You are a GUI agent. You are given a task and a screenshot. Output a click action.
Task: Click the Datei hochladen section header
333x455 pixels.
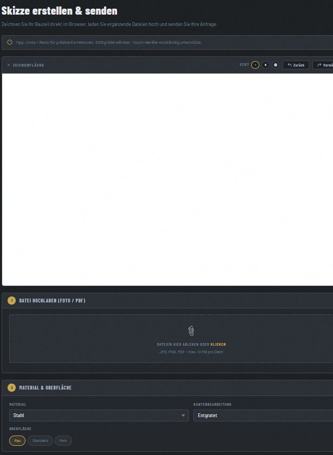[x=53, y=301]
